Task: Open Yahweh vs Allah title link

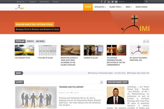Action: 91,58
